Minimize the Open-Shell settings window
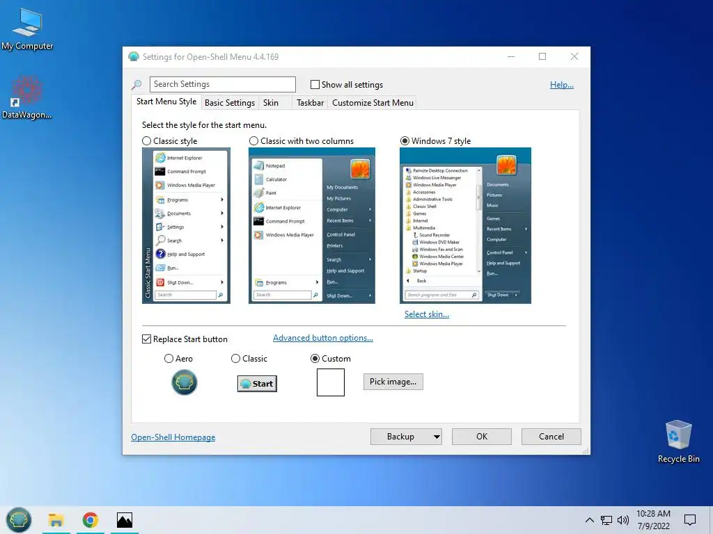713x534 pixels. click(511, 56)
